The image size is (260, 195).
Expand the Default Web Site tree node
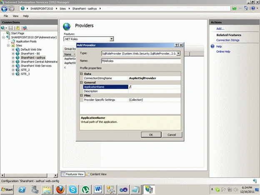point(13,50)
